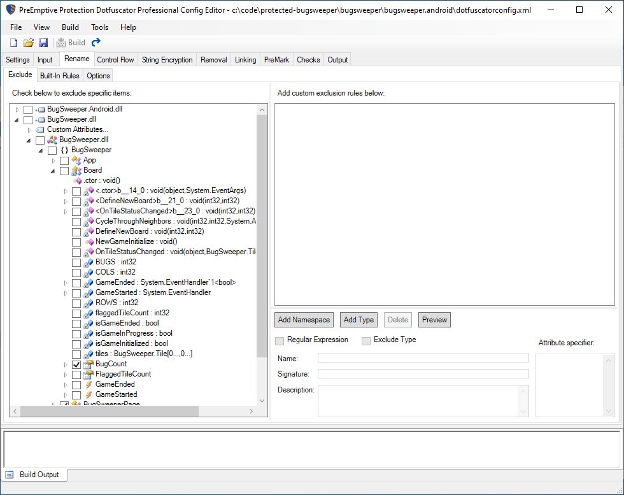
Task: Switch to the Removal tab
Action: (214, 60)
